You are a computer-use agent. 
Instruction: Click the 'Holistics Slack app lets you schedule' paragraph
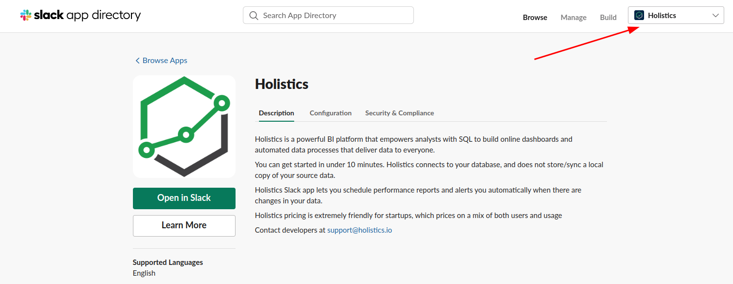click(418, 196)
